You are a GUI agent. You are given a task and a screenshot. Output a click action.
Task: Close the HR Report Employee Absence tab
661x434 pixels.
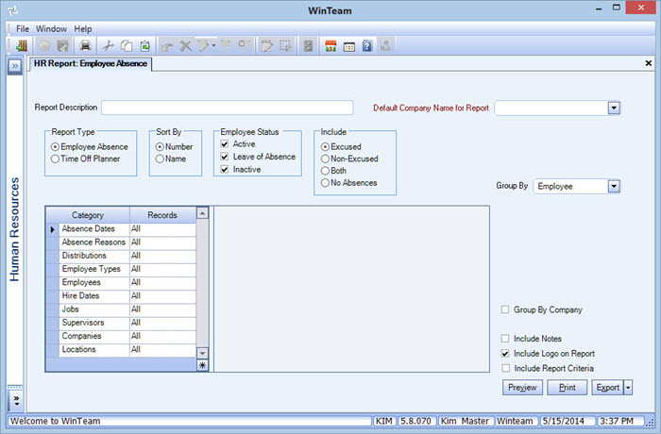pyautogui.click(x=649, y=63)
